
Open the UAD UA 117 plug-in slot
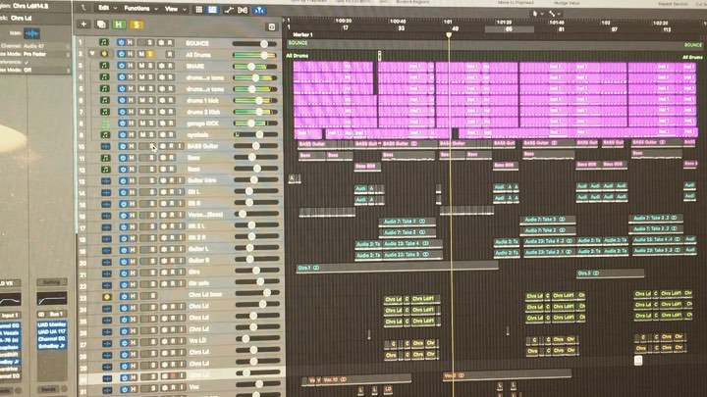click(x=52, y=331)
